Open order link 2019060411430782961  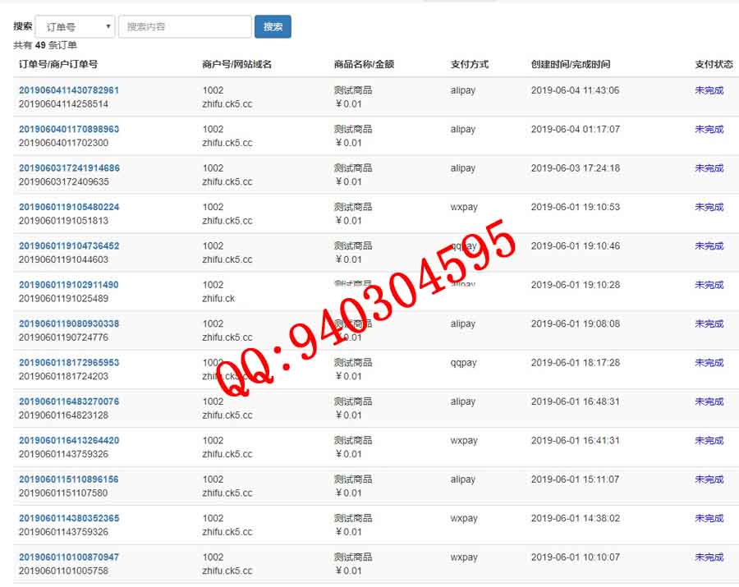click(69, 90)
